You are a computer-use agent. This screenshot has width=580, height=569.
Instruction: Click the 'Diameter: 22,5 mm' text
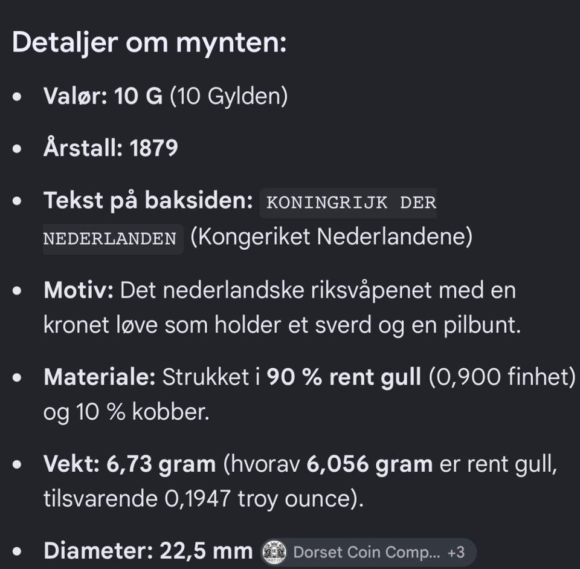pos(148,550)
